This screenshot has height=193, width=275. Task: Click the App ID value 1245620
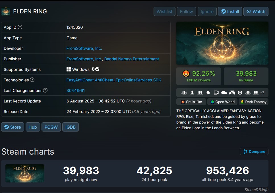75,27
